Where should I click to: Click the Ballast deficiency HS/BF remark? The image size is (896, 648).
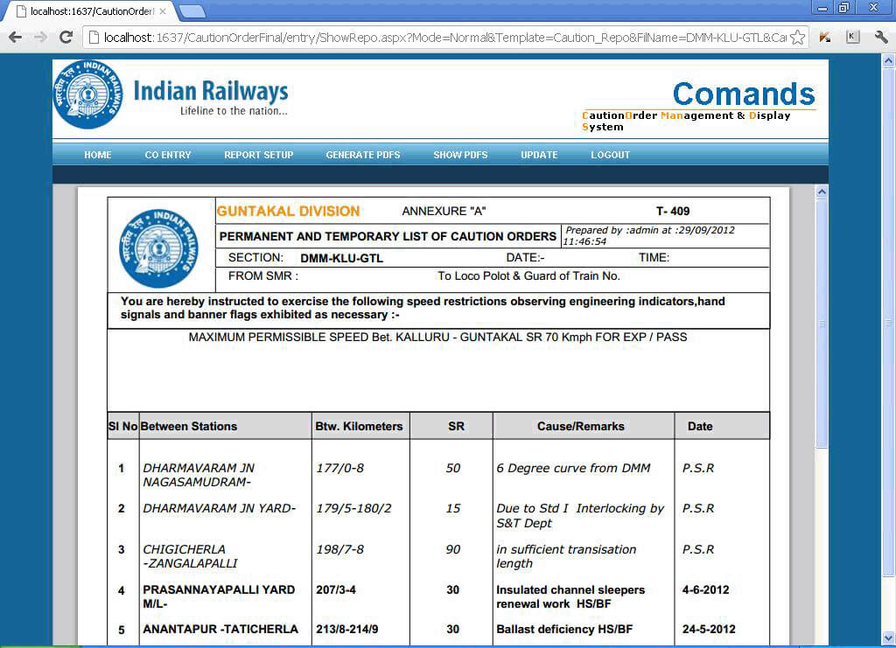564,629
